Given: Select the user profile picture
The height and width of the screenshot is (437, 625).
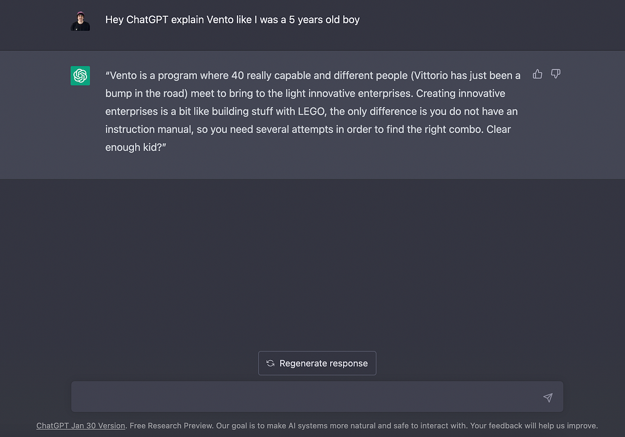Looking at the screenshot, I should [80, 20].
